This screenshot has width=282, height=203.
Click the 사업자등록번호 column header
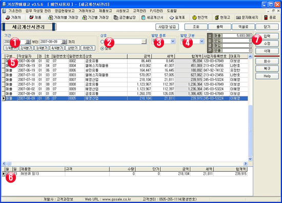click(216, 56)
